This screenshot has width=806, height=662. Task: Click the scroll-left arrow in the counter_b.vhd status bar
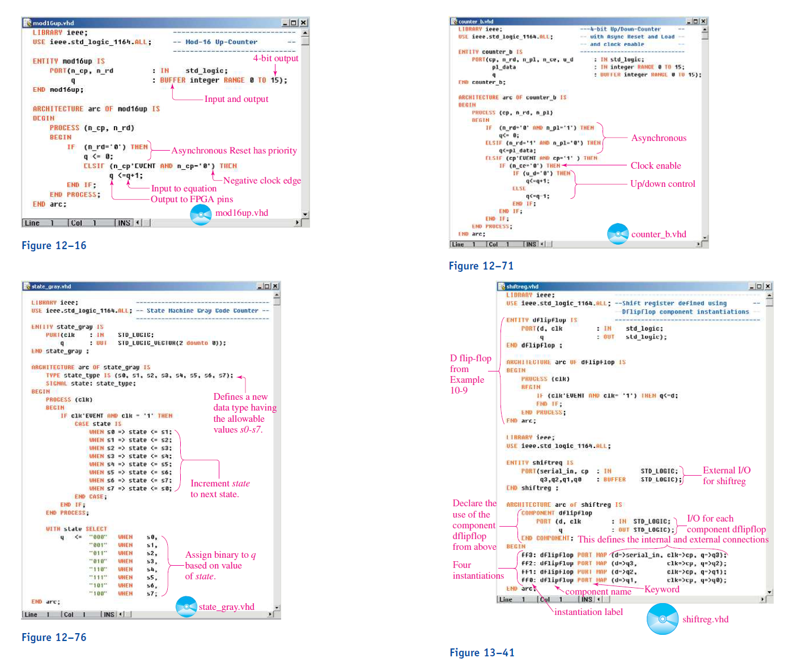[x=542, y=244]
